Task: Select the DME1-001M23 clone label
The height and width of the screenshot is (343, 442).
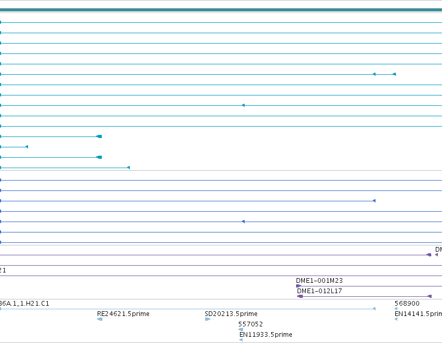Action: [319, 281]
